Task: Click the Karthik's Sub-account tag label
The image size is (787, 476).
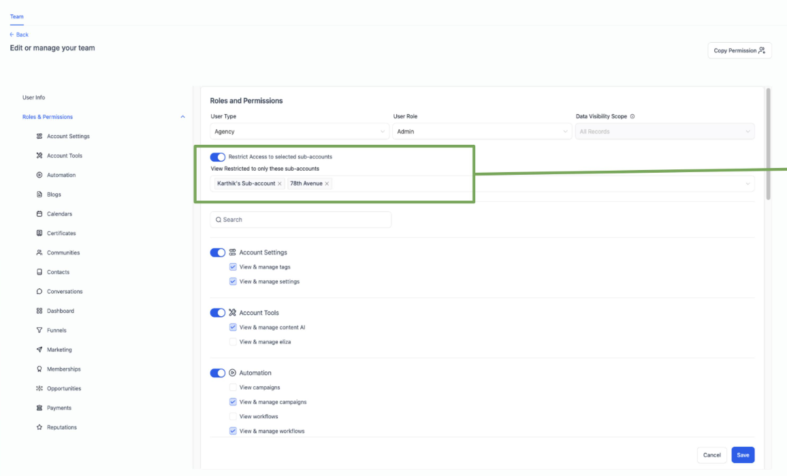Action: point(246,184)
